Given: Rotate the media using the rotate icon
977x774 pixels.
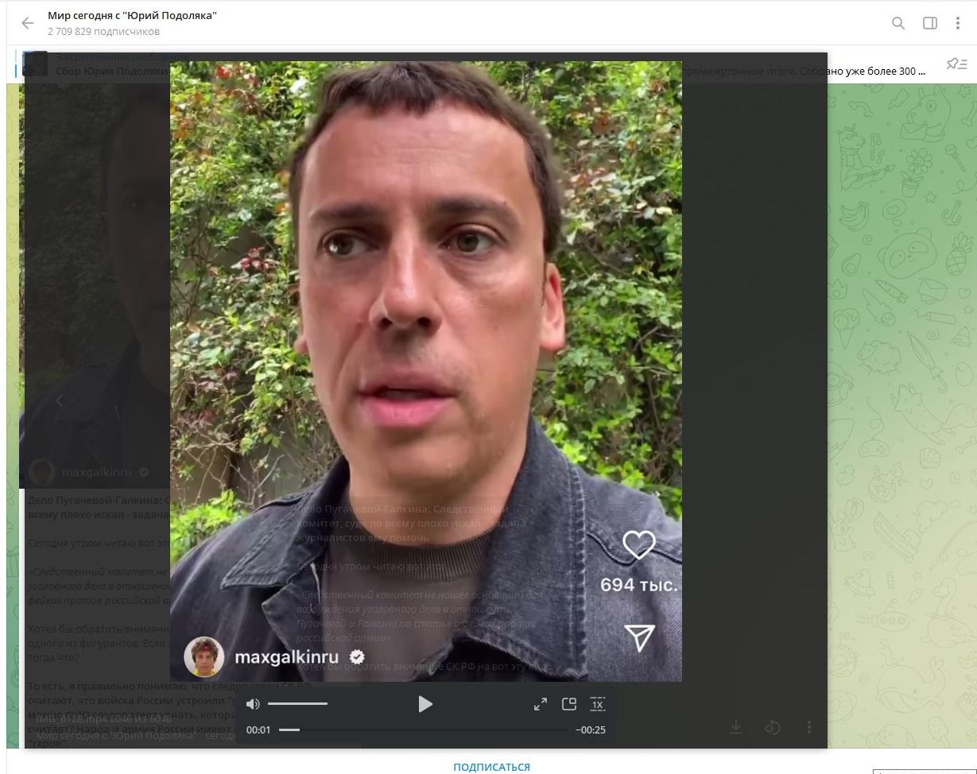Looking at the screenshot, I should click(772, 727).
